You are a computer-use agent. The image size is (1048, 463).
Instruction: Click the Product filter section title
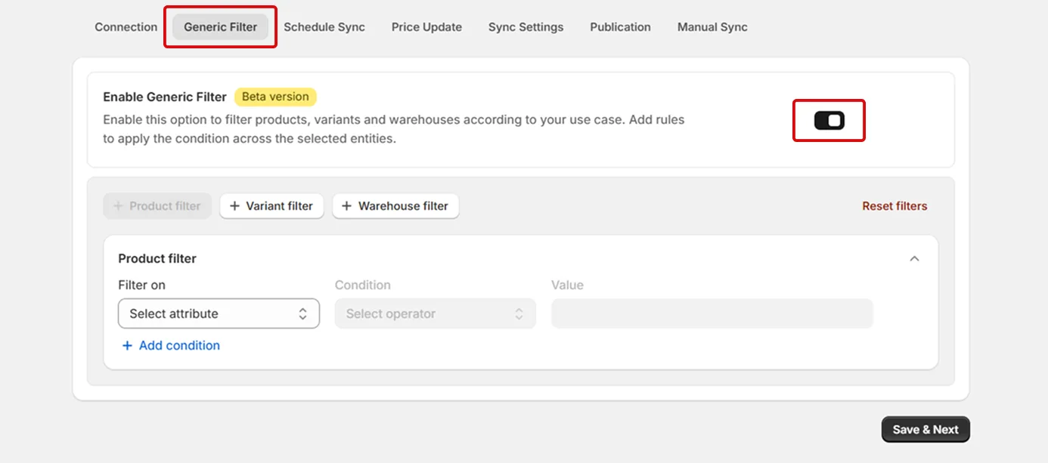coord(157,258)
